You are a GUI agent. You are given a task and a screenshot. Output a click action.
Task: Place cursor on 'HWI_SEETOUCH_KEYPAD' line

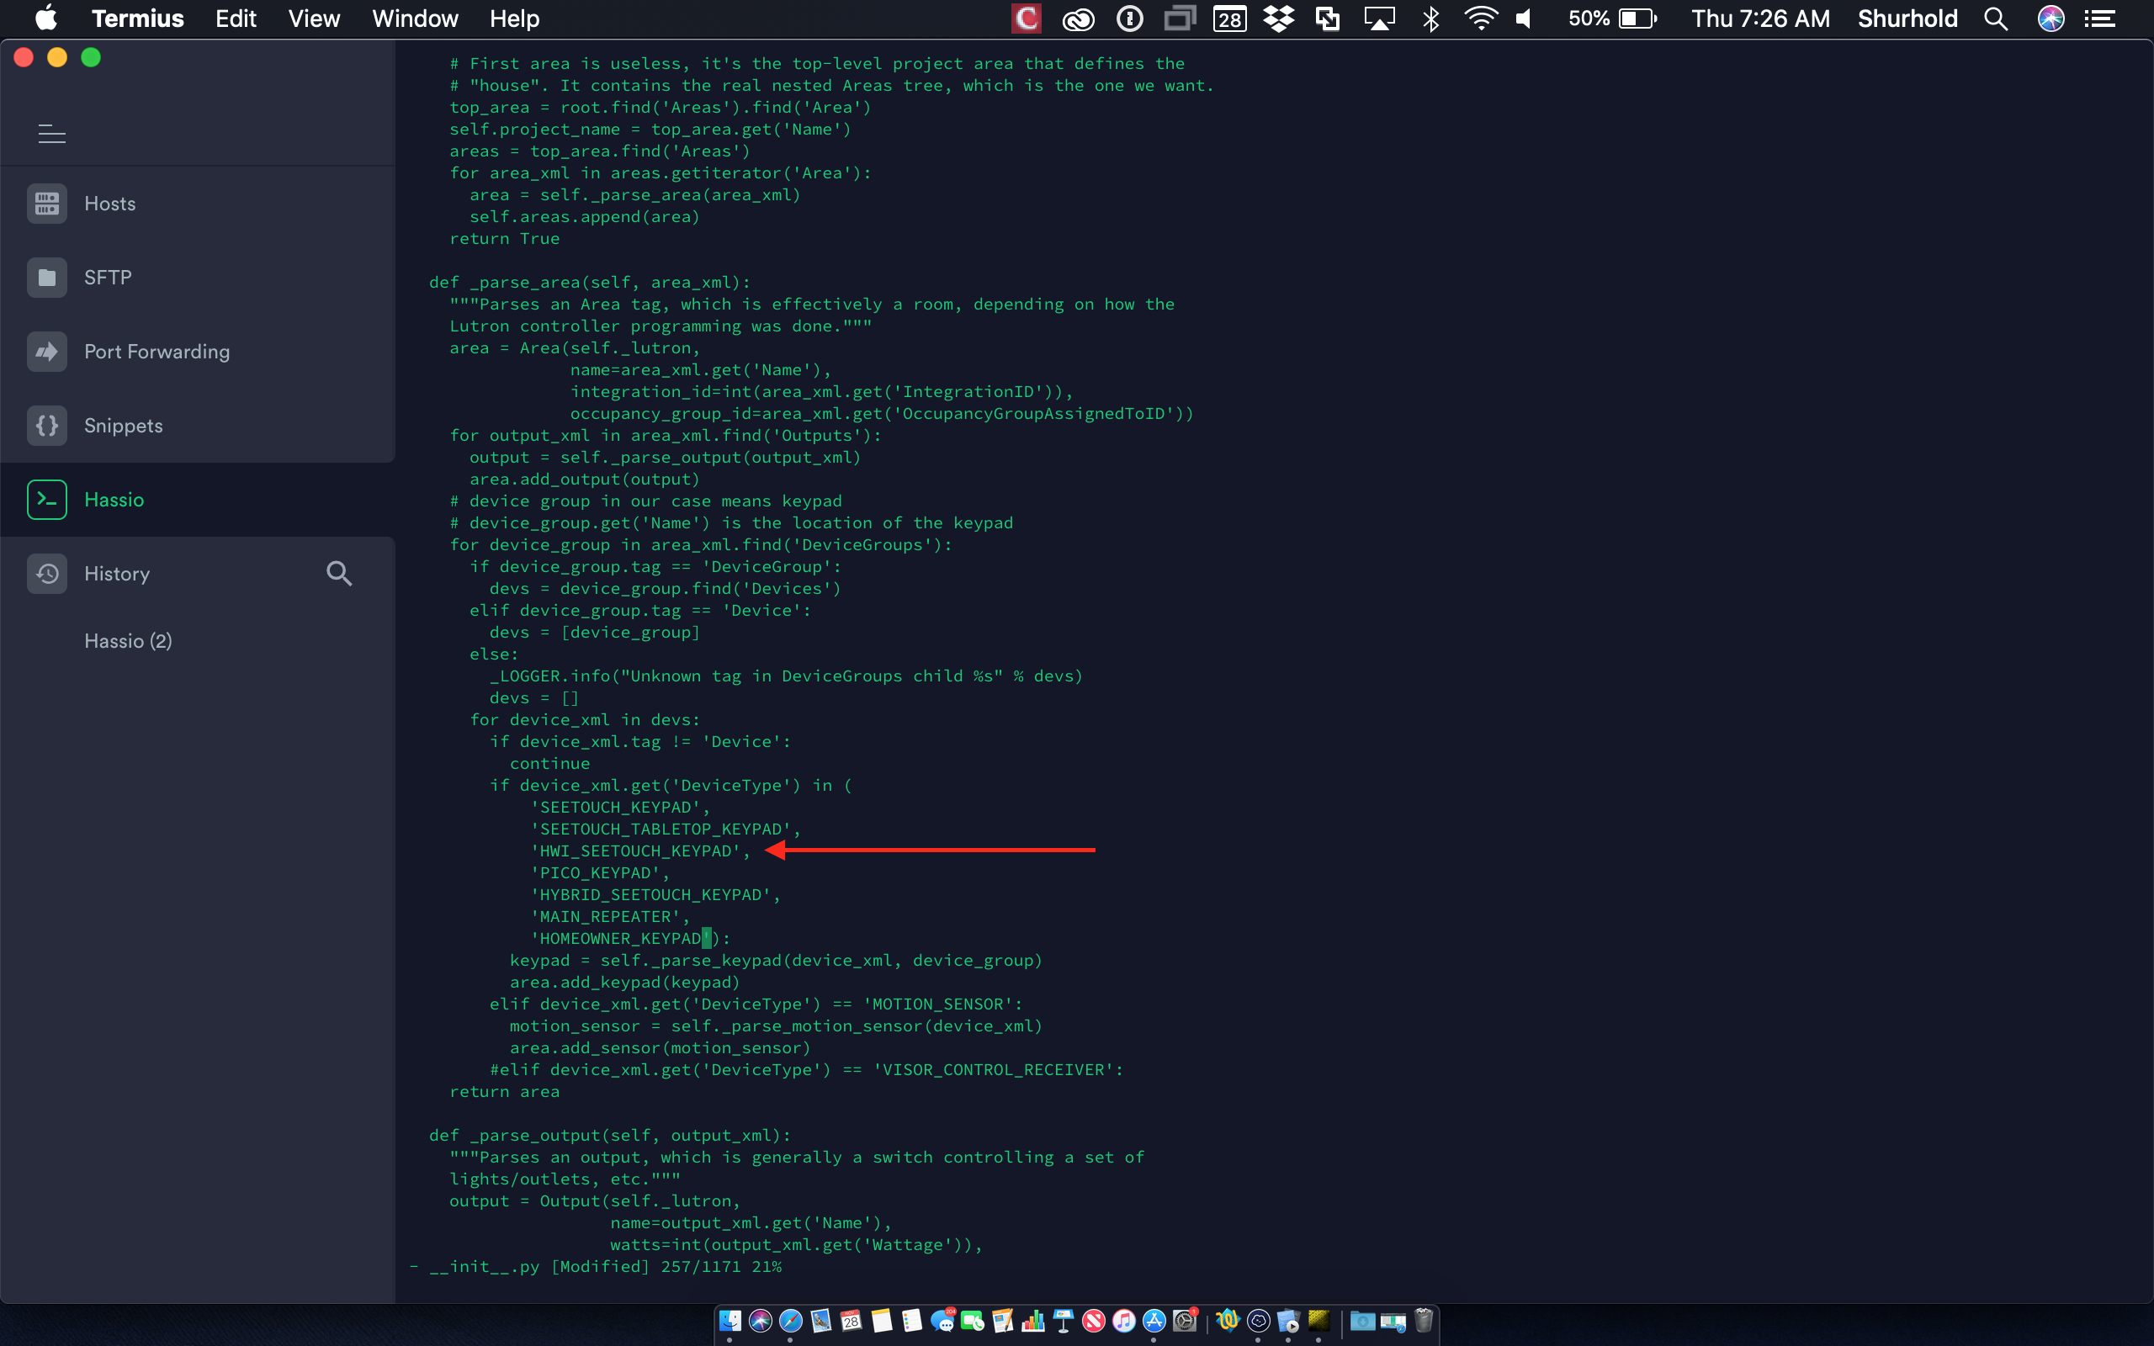click(x=639, y=851)
